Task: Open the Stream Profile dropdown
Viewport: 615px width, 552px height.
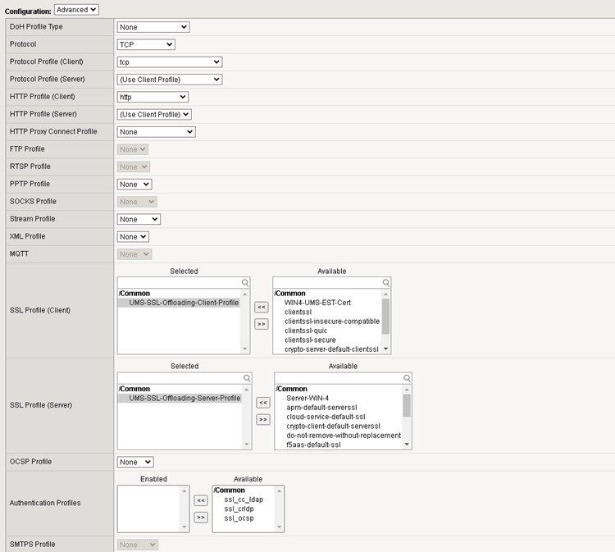Action: coord(138,219)
